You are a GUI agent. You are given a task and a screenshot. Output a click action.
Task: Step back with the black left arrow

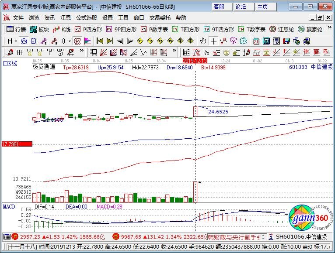pos(120,41)
